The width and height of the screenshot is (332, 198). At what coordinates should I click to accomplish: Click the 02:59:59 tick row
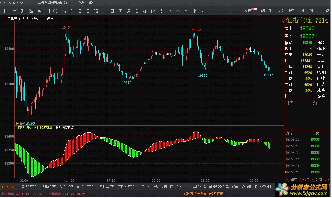[307, 172]
